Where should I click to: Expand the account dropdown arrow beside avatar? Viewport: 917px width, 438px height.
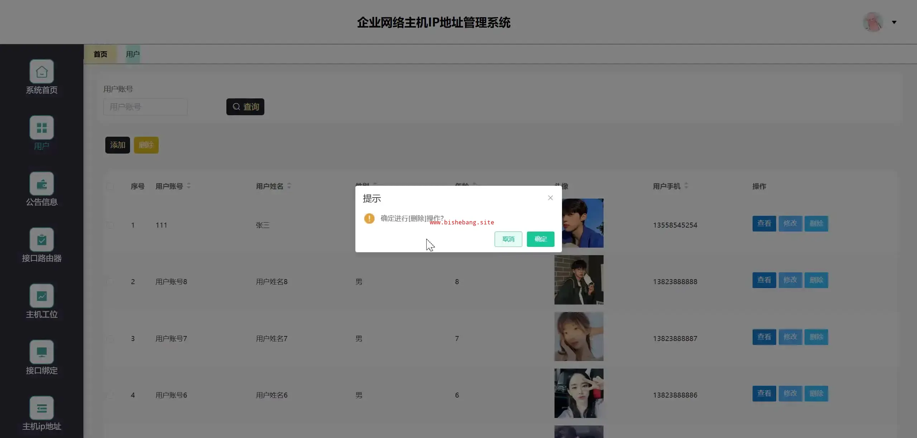coord(894,22)
